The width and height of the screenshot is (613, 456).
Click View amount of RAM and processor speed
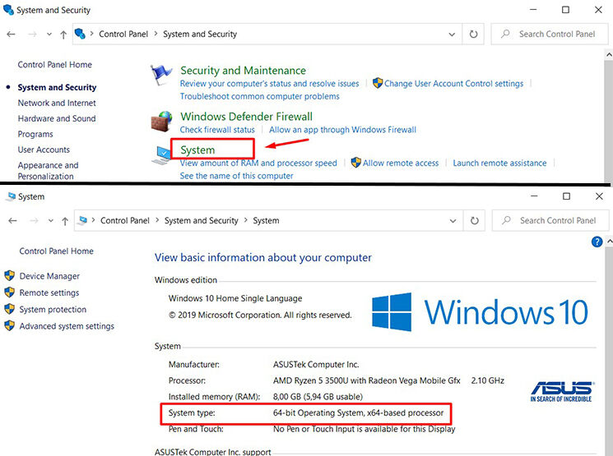click(258, 163)
